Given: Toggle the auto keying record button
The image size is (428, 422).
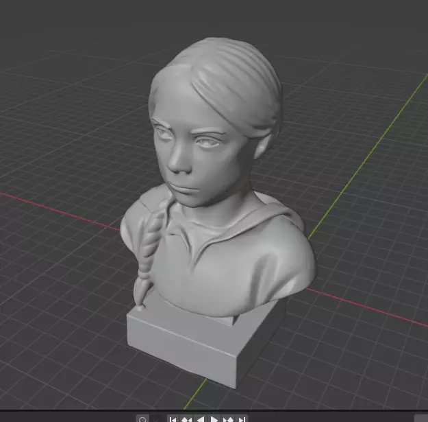Looking at the screenshot, I should pyautogui.click(x=142, y=419).
